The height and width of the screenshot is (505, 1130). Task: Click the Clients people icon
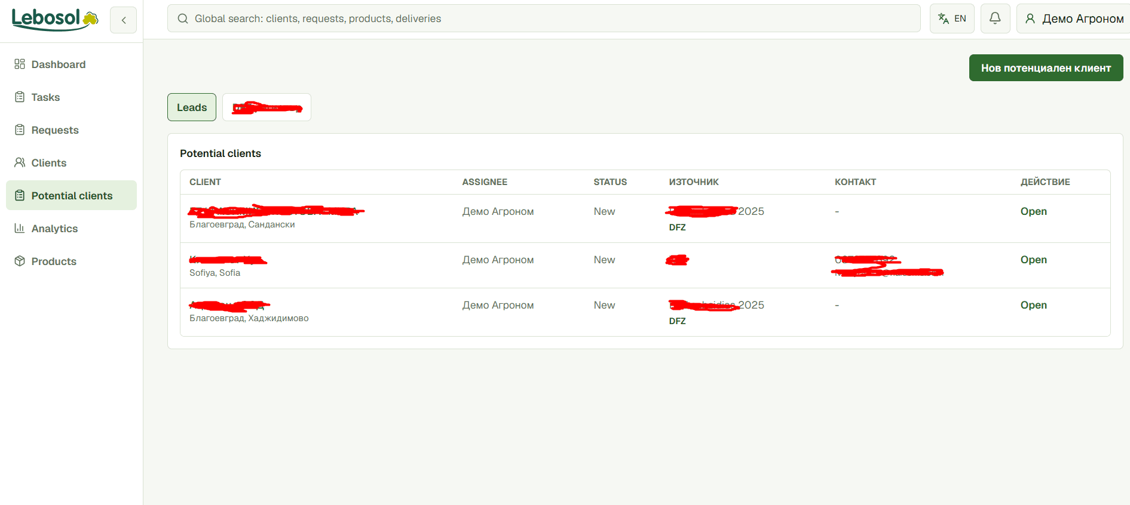click(x=20, y=162)
